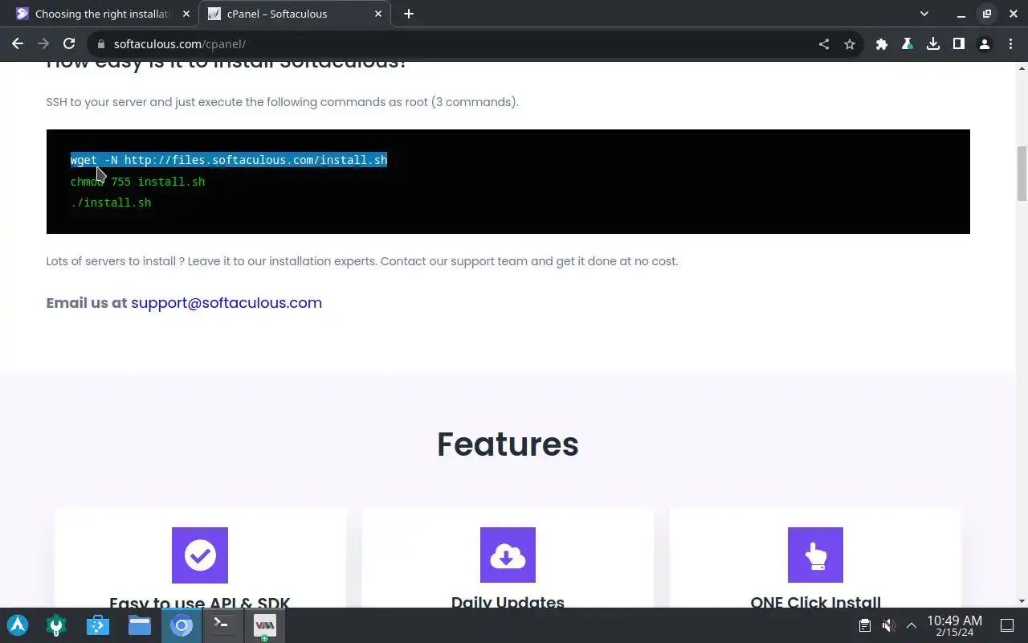Open the clipboard tray icon
The height and width of the screenshot is (643, 1028).
(865, 625)
